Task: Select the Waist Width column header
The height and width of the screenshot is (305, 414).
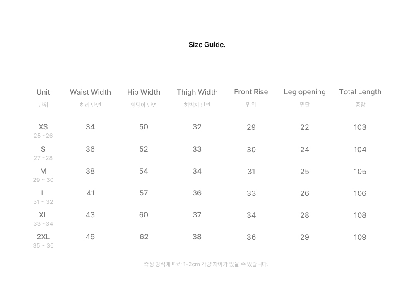Action: tap(90, 92)
